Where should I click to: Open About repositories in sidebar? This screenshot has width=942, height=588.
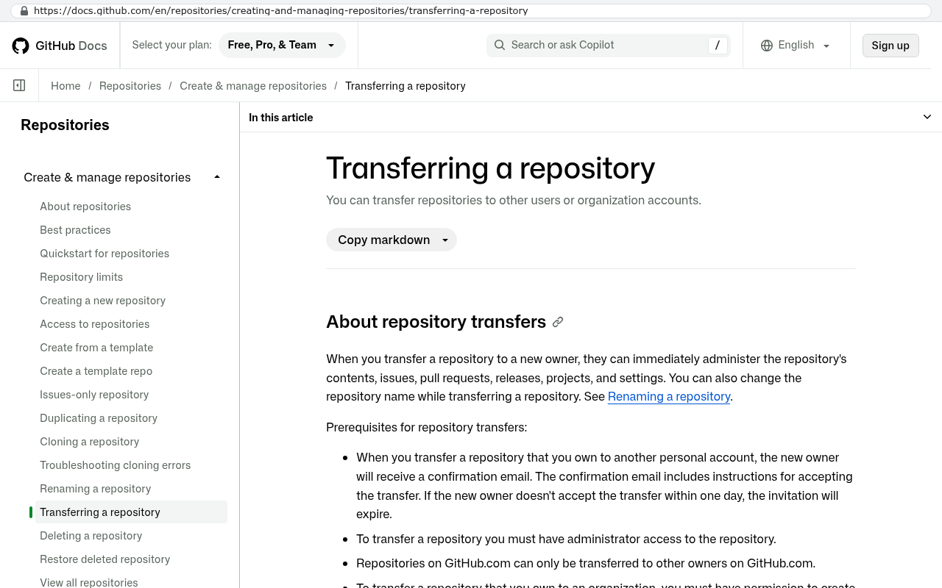pos(85,207)
